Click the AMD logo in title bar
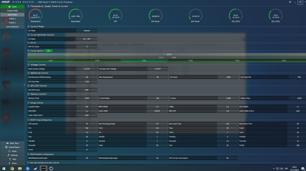 [x=6, y=2]
